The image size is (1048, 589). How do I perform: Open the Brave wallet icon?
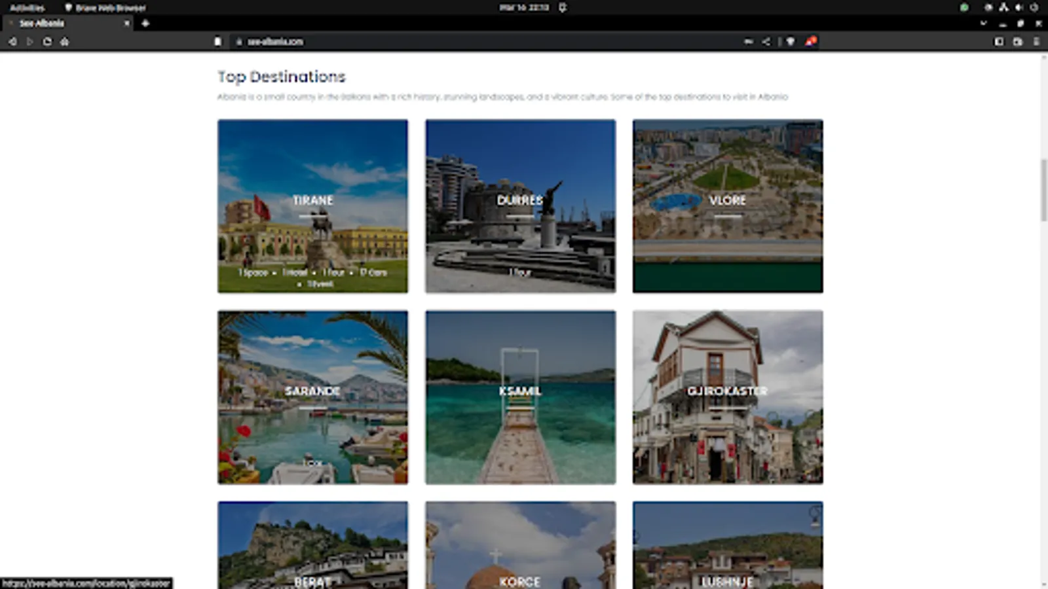click(x=1017, y=41)
